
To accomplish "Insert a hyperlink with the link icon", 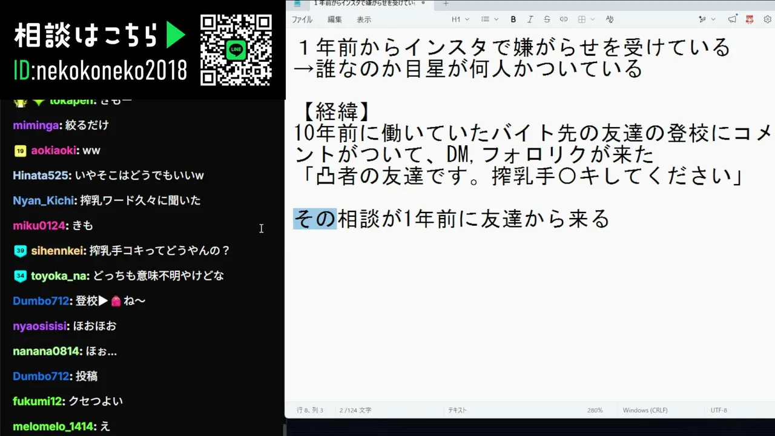I will point(564,19).
